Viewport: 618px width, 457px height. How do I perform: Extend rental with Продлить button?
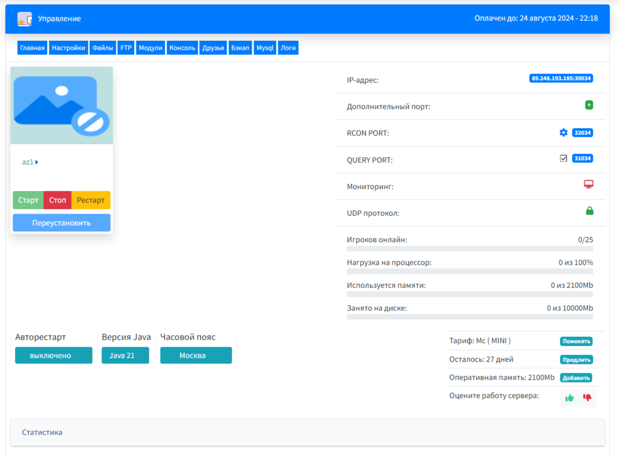coord(576,360)
